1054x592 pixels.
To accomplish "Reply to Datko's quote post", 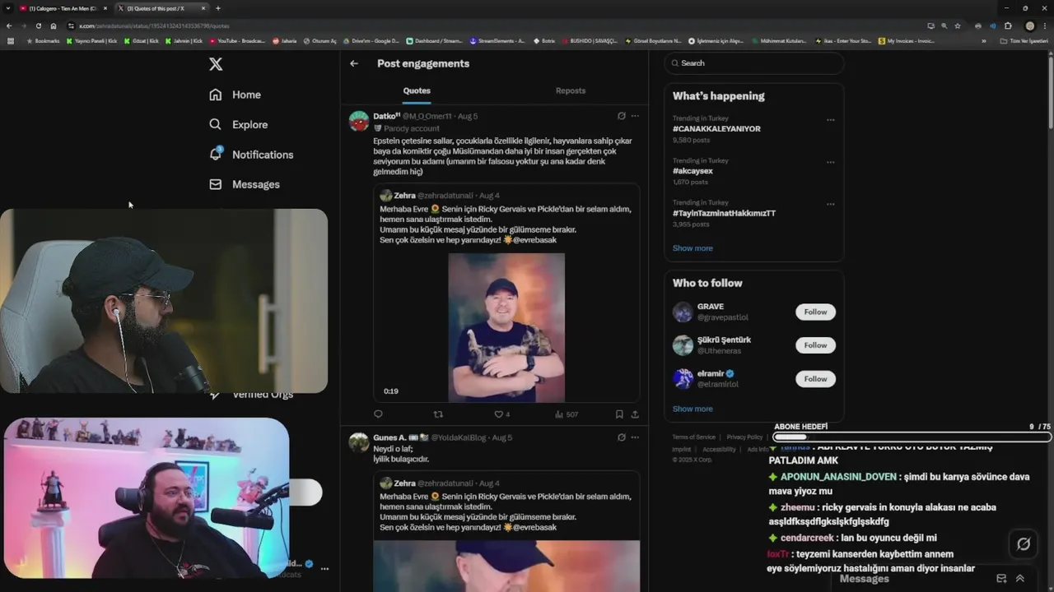I will pos(379,414).
